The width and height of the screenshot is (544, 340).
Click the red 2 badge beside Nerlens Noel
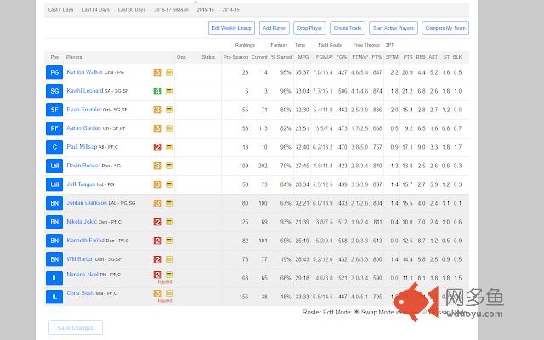point(157,275)
